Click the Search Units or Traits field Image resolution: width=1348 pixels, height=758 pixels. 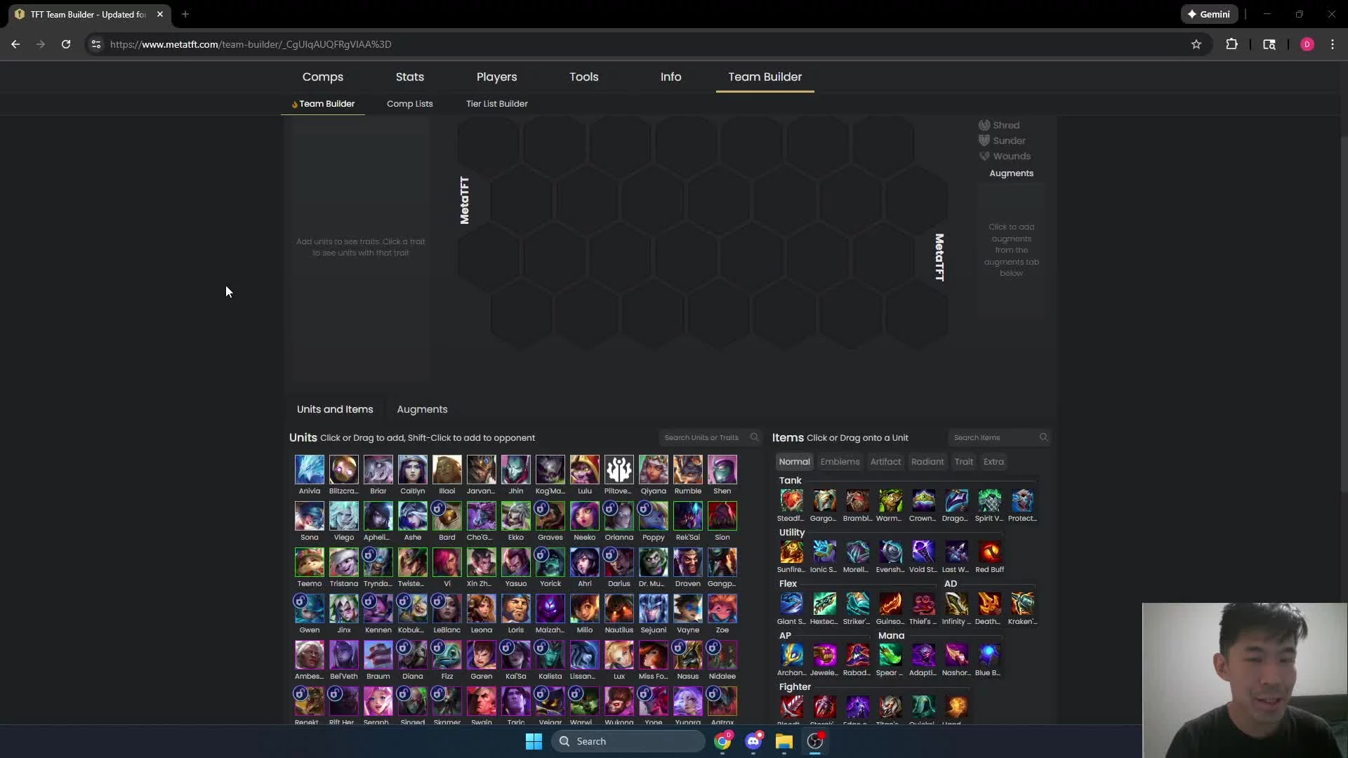702,437
